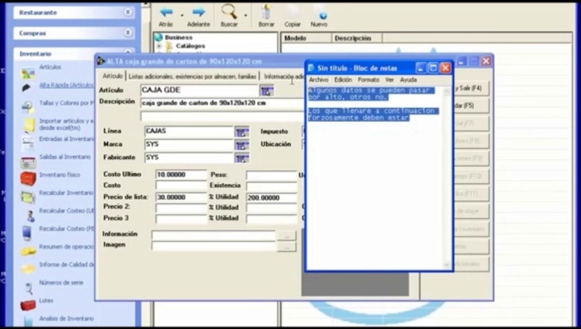Click the Adelante forward arrow icon
Screen dimensions: 581x329
pos(198,11)
